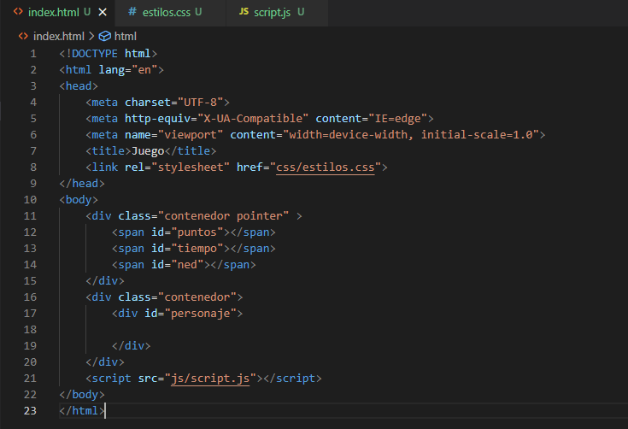Click "stylesheet" rel value

[191, 167]
